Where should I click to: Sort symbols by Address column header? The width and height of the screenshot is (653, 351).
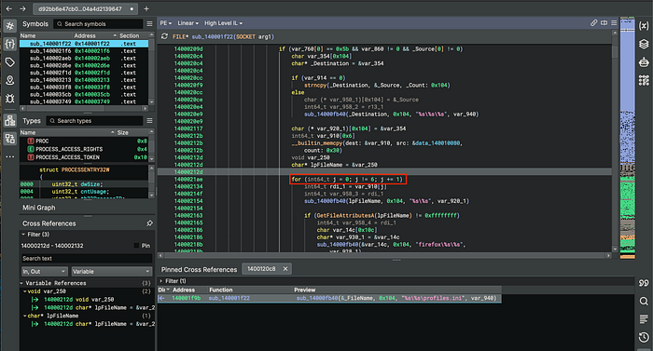(95, 35)
